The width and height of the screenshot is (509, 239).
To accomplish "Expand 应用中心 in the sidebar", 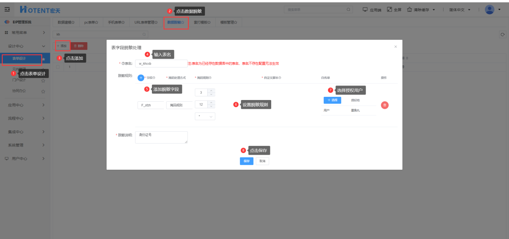I will 25,105.
